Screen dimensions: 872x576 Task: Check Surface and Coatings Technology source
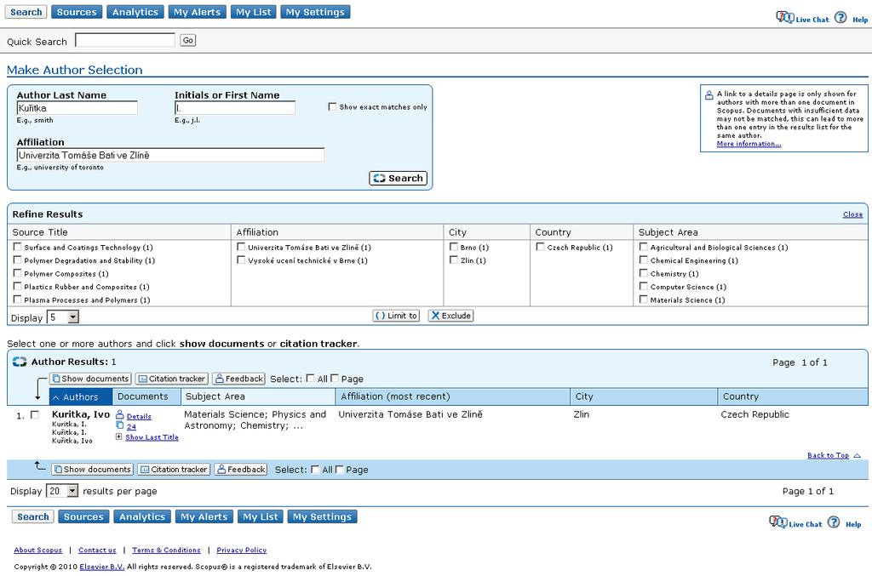tap(17, 247)
